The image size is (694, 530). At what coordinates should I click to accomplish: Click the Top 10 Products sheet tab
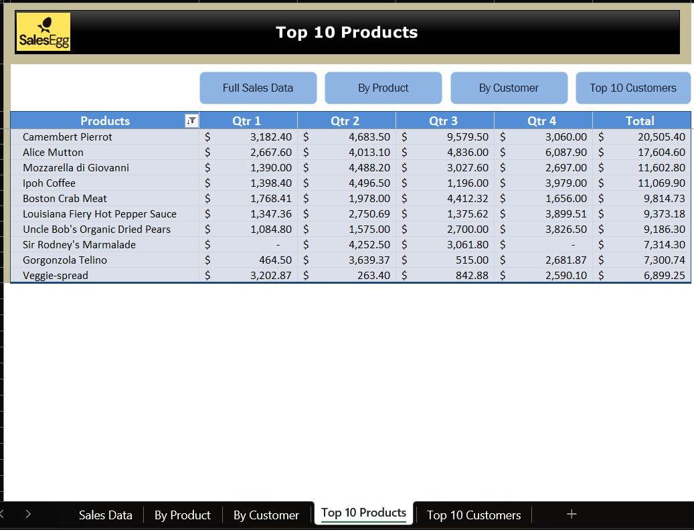click(363, 513)
